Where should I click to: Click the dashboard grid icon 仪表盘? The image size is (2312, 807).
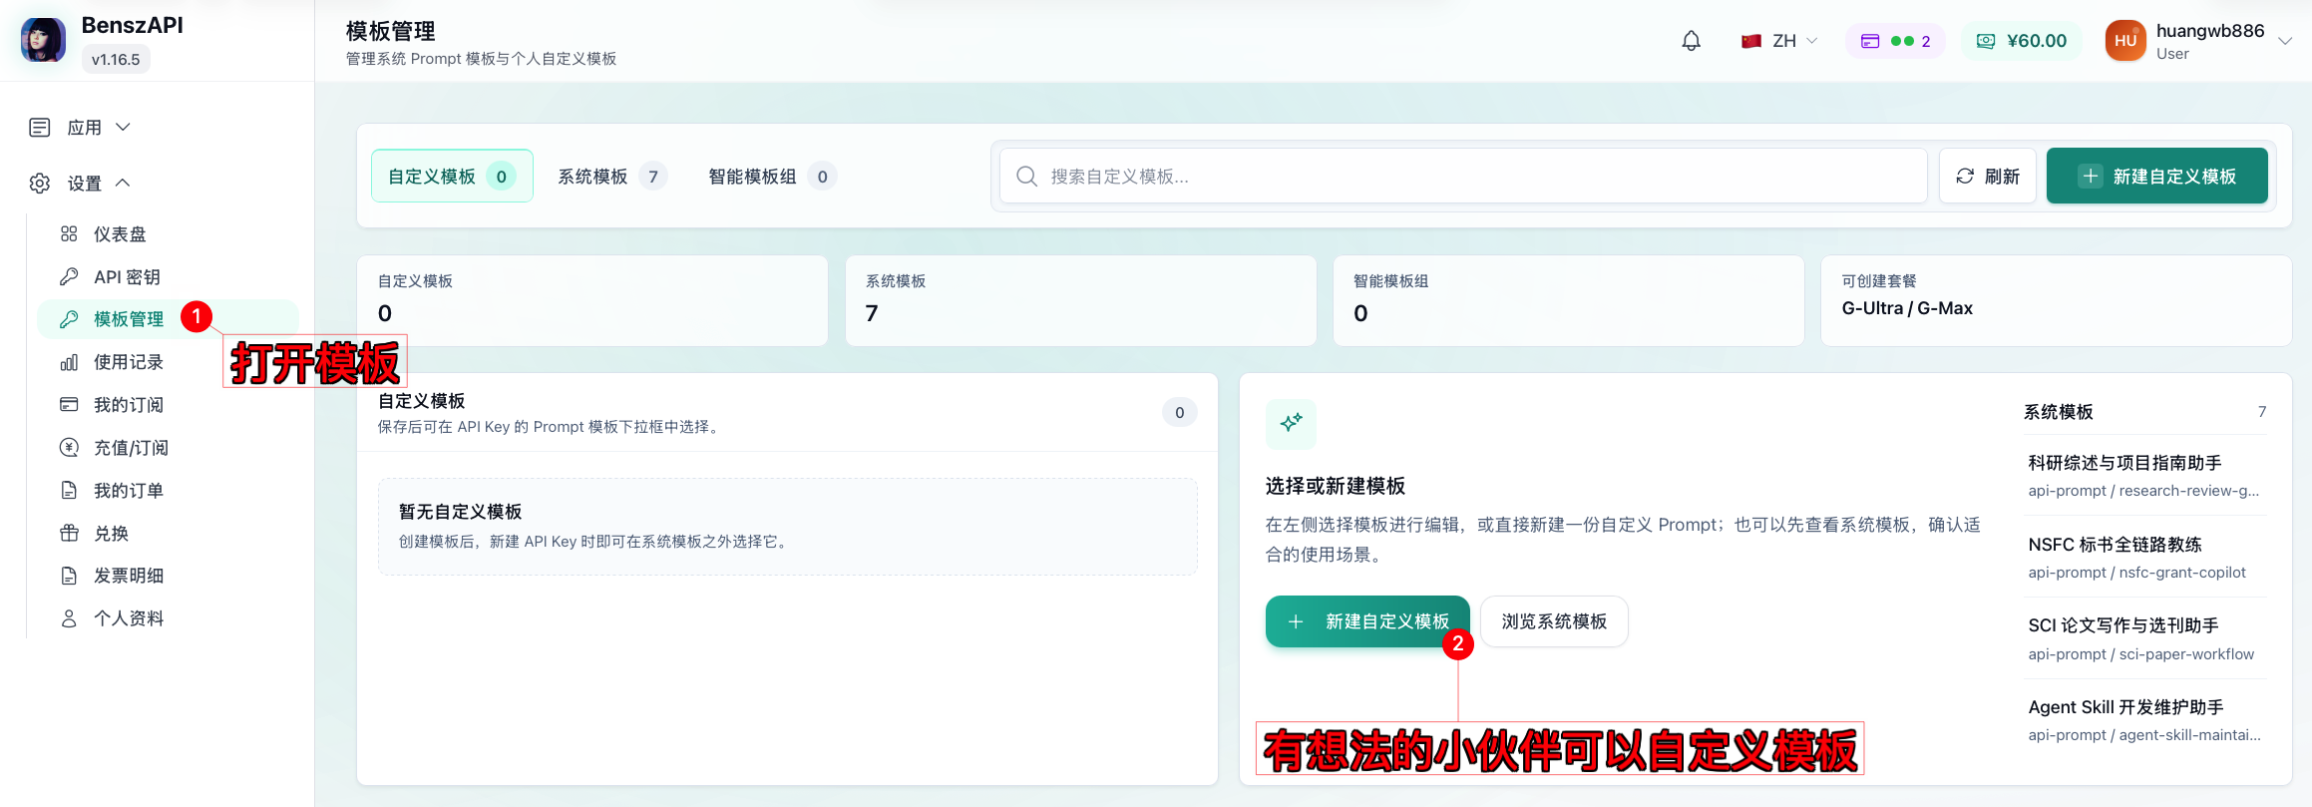click(x=69, y=234)
